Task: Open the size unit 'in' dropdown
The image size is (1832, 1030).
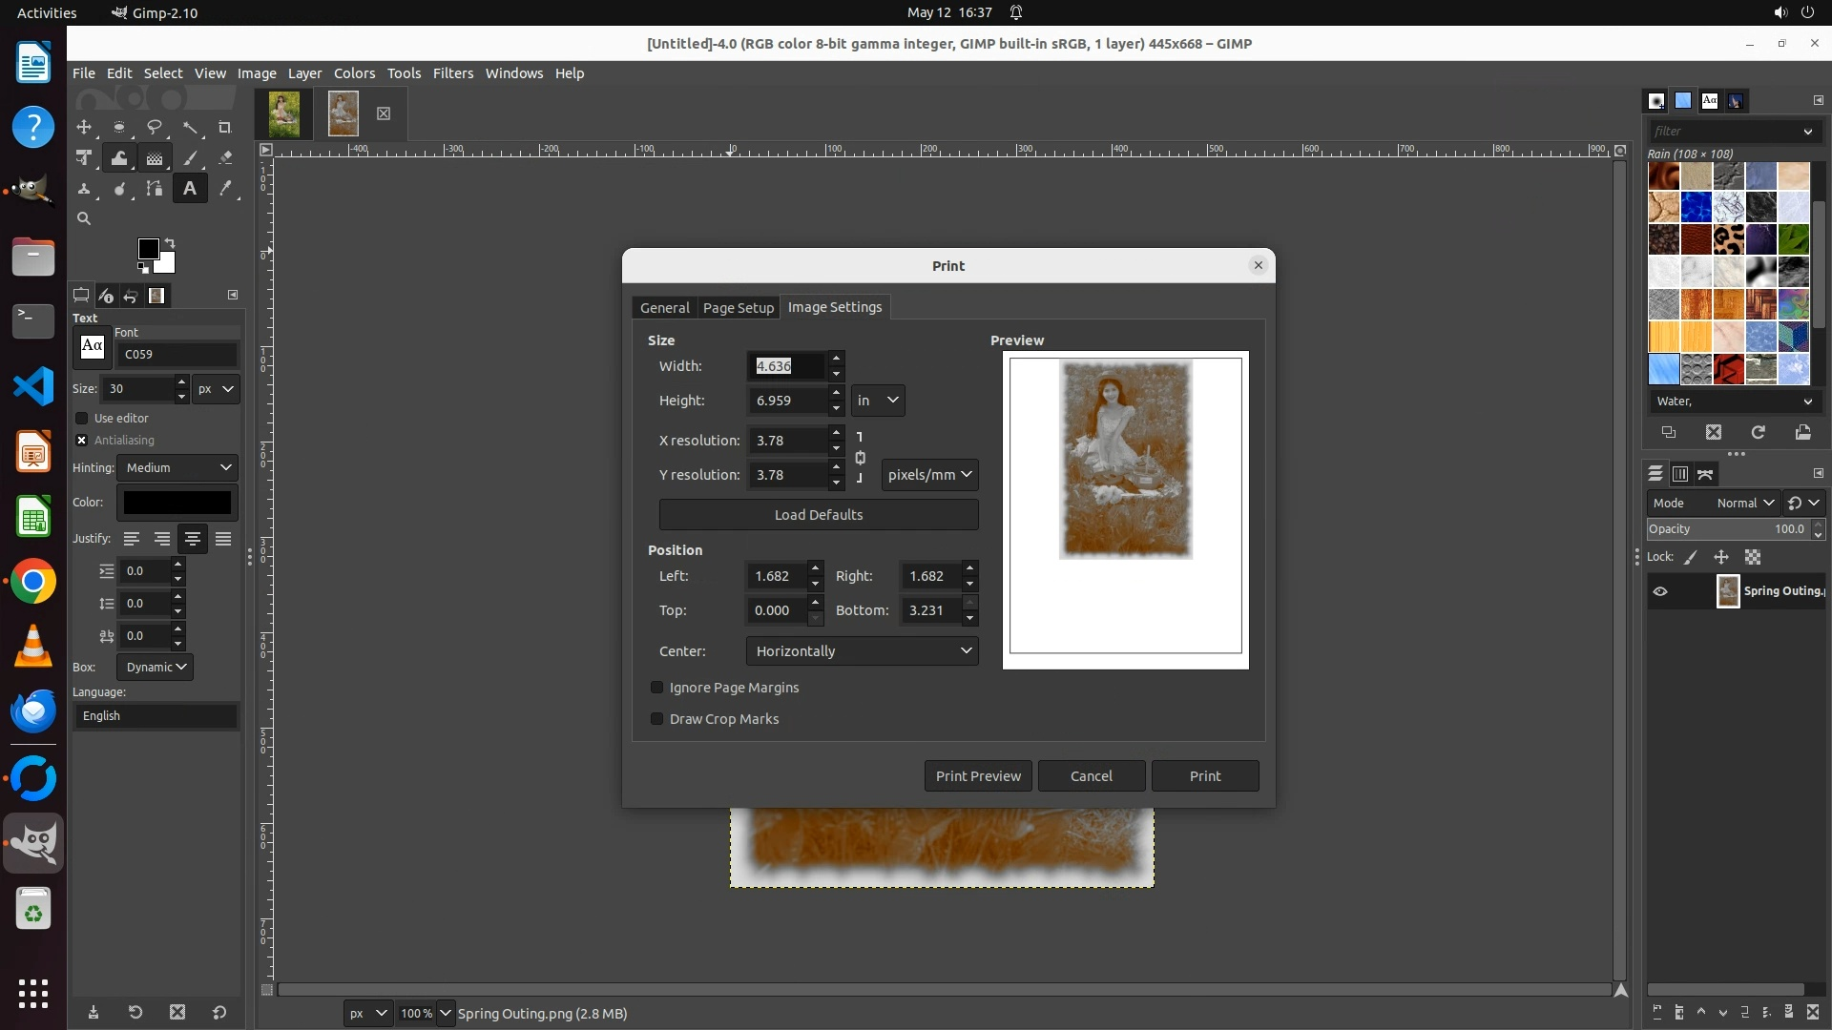Action: point(877,401)
